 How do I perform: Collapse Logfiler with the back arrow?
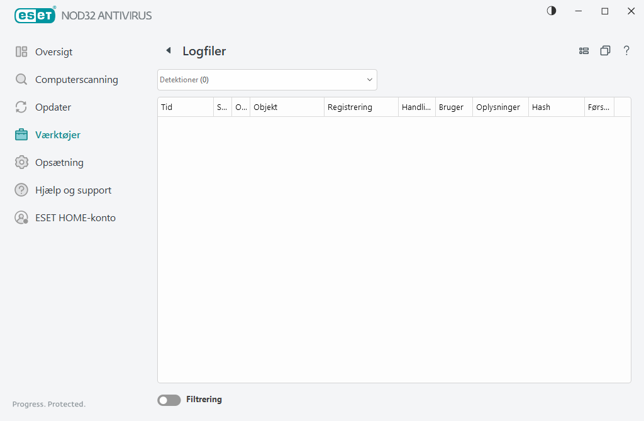point(169,50)
